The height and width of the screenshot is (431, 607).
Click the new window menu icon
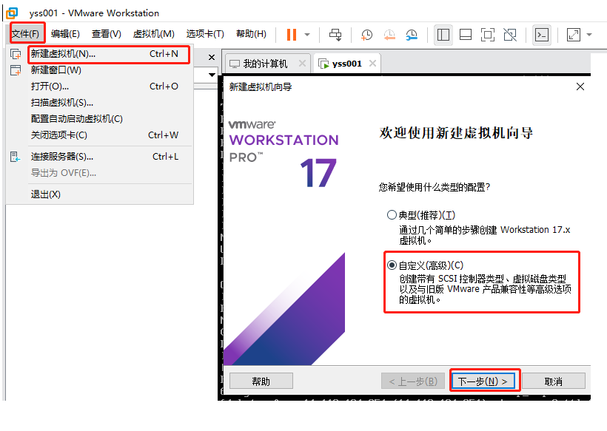[x=16, y=70]
